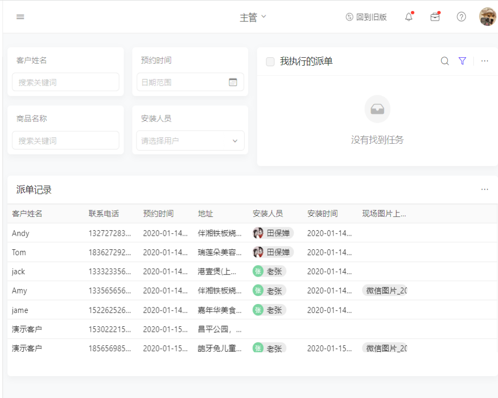Viewport: 498px width, 398px height.
Task: Open the 派单记录 panel more-options menu
Action: pyautogui.click(x=485, y=190)
